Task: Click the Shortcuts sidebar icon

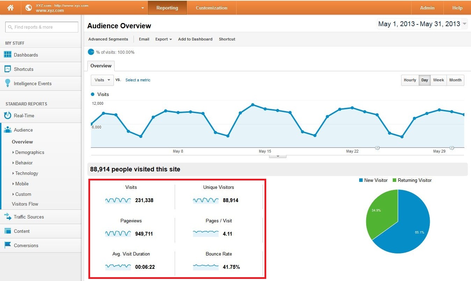Action: click(8, 69)
